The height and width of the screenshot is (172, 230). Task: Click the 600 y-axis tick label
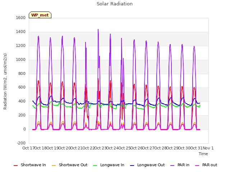22,87
